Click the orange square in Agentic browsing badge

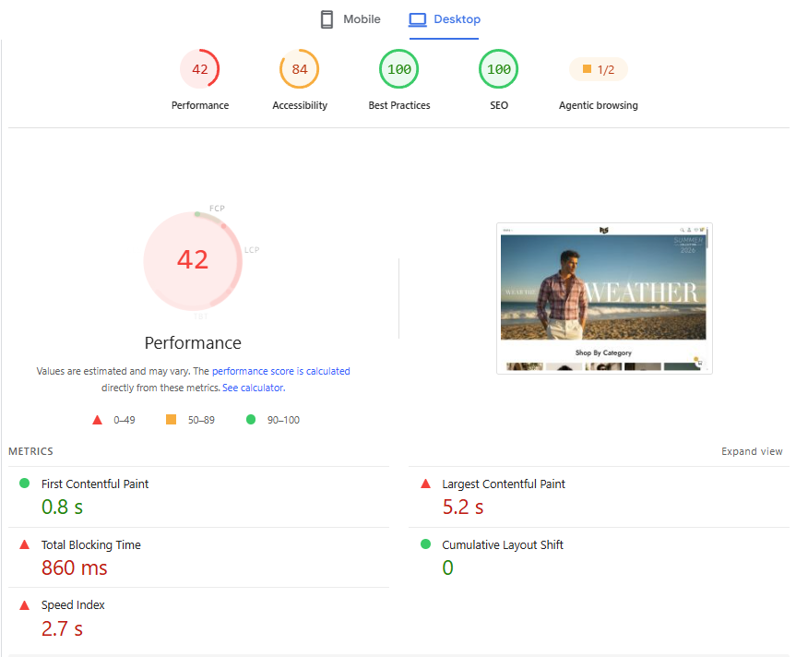(587, 68)
